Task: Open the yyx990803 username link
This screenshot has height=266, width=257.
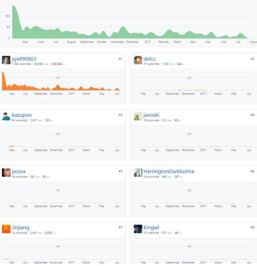Action: point(24,59)
